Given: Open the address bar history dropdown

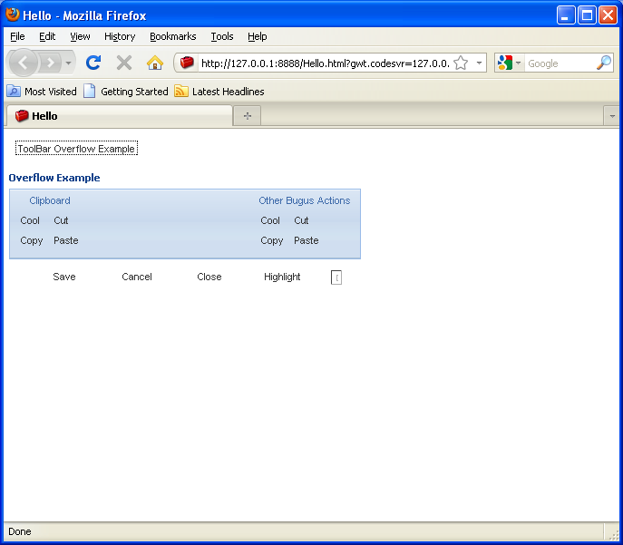Looking at the screenshot, I should pyautogui.click(x=479, y=63).
